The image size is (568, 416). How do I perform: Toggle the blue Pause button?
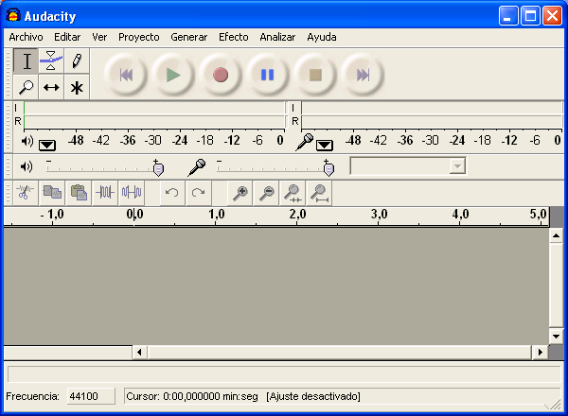point(268,75)
